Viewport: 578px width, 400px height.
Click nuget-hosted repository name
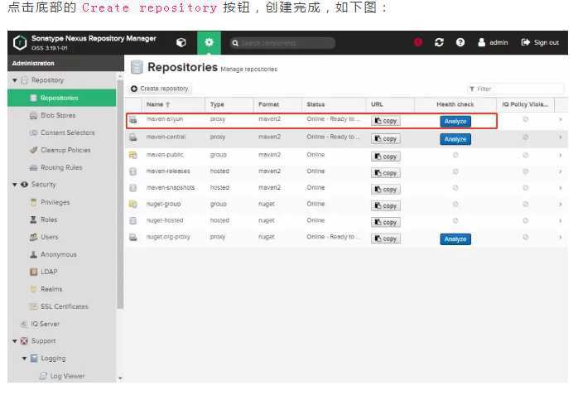click(x=165, y=220)
